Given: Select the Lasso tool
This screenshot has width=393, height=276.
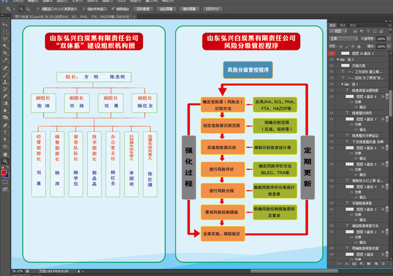Looking at the screenshot, I should point(5,39).
